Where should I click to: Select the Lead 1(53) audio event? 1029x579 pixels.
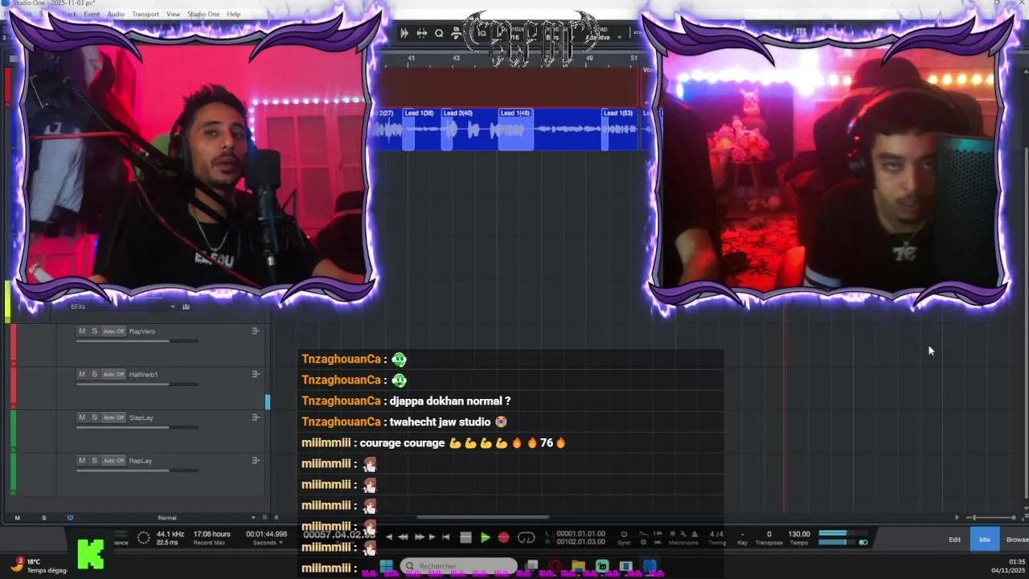[x=620, y=129]
